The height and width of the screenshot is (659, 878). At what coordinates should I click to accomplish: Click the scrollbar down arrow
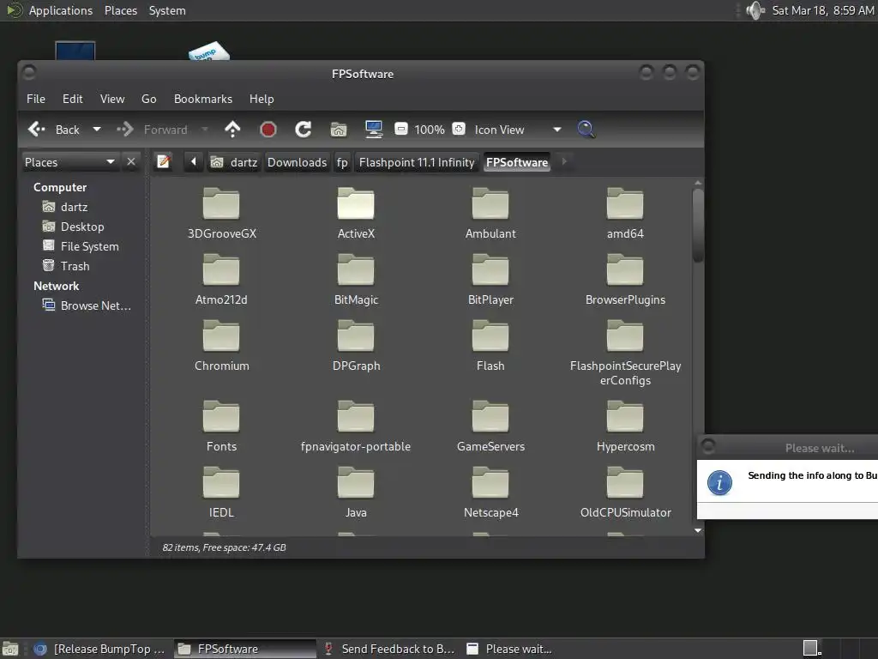coord(698,530)
